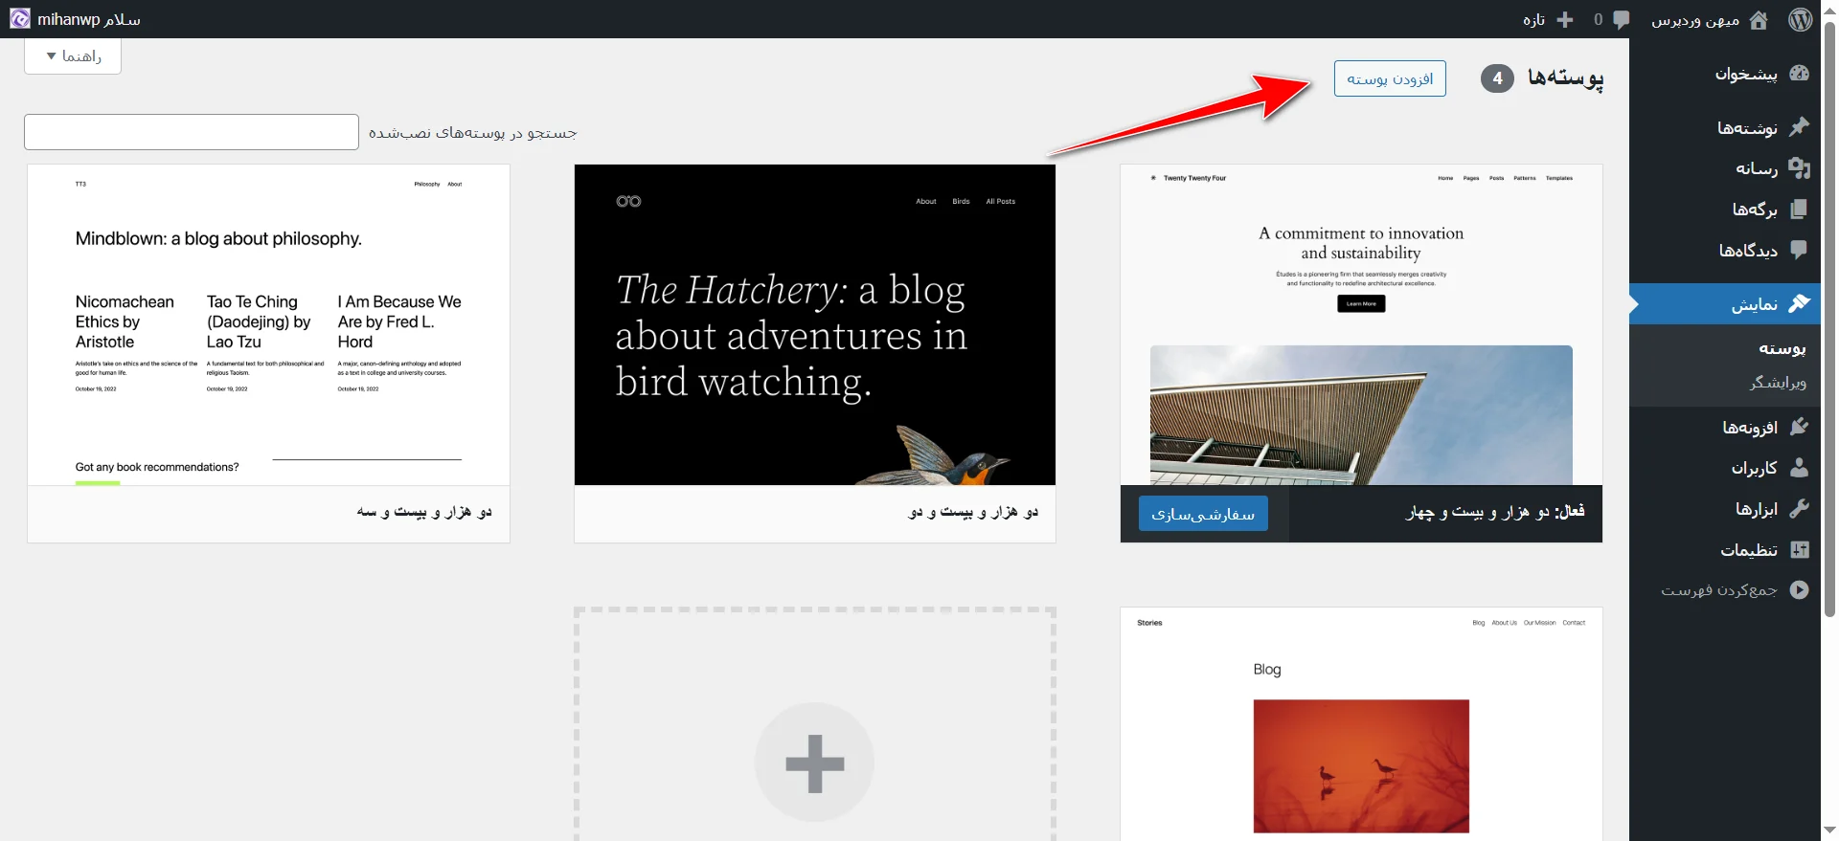Open the Twenty Twenty-Four theme screenshot
1839x841 pixels.
1361,324
